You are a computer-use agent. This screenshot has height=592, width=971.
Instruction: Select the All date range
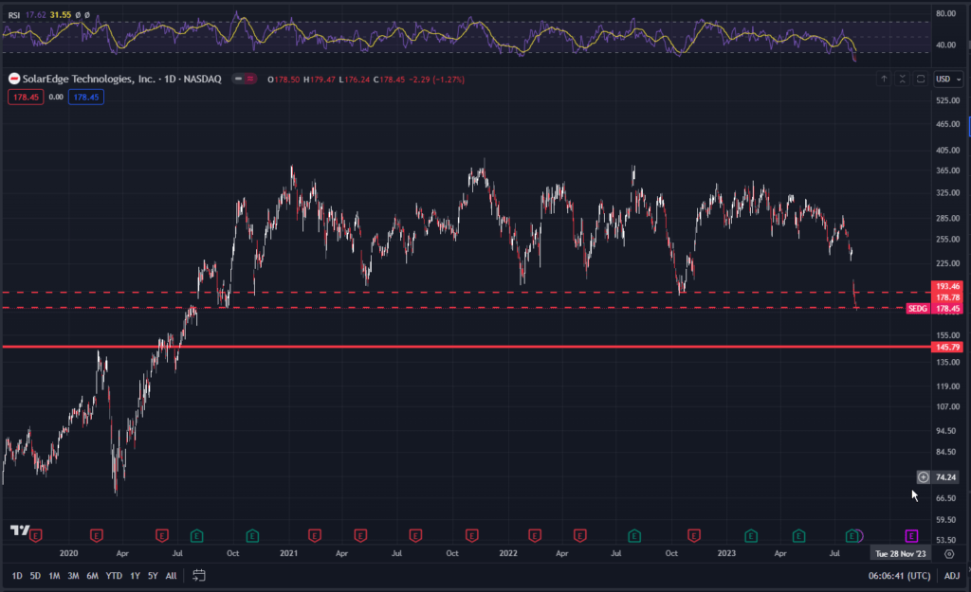(x=171, y=576)
